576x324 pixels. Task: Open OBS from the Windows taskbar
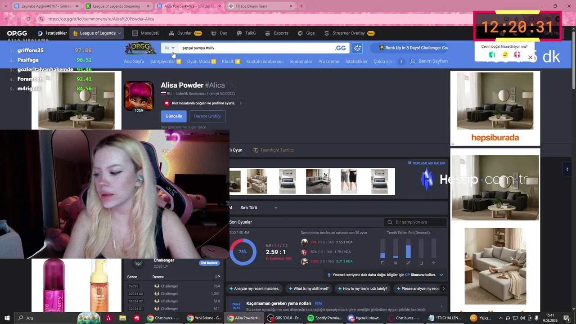coord(284,318)
